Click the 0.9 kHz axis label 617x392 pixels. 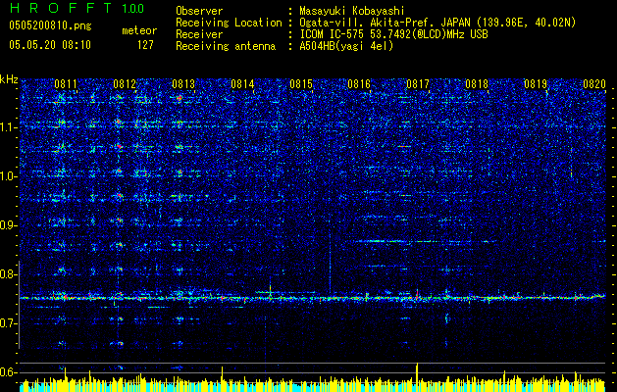[8, 225]
